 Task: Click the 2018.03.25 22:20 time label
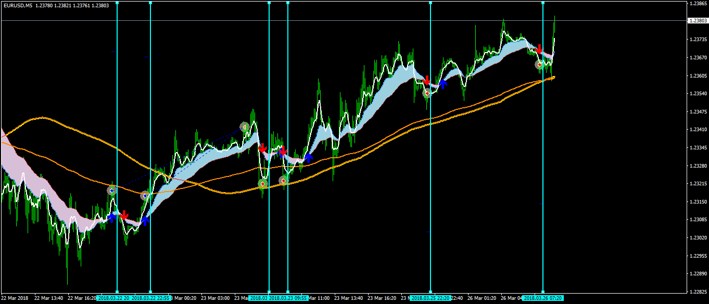click(x=430, y=298)
